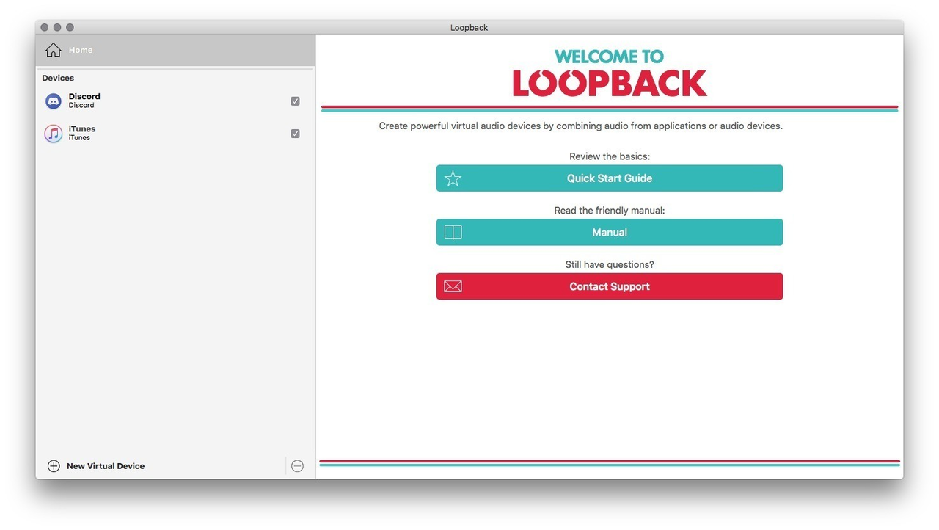The height and width of the screenshot is (530, 939).
Task: Click 'Review the basics:' text
Action: coord(610,156)
